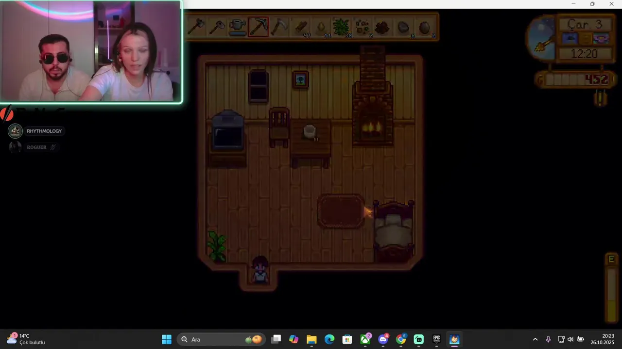The image size is (622, 349).
Task: Select the axe in the hotbar
Action: [x=196, y=27]
